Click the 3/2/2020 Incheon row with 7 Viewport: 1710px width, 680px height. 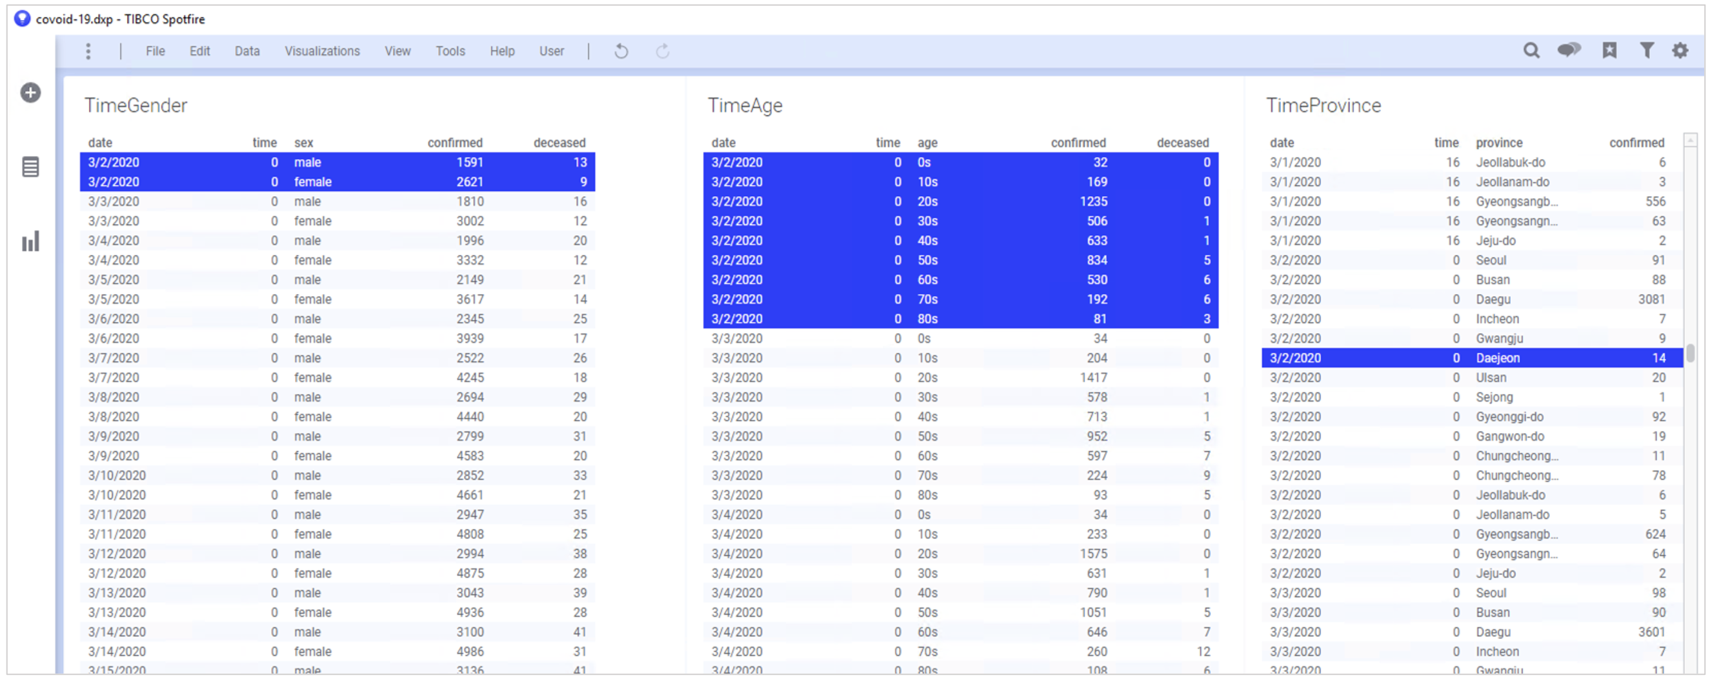pyautogui.click(x=1472, y=319)
